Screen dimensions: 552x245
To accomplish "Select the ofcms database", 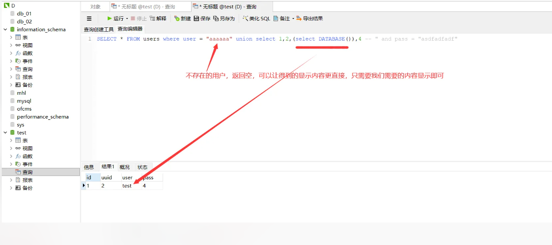I will coord(21,109).
